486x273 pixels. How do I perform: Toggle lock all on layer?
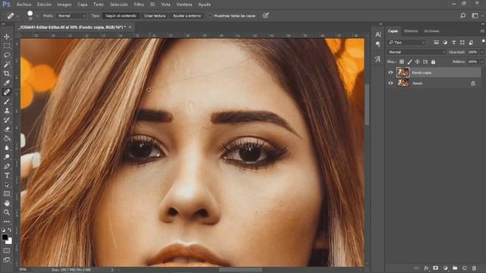point(433,62)
